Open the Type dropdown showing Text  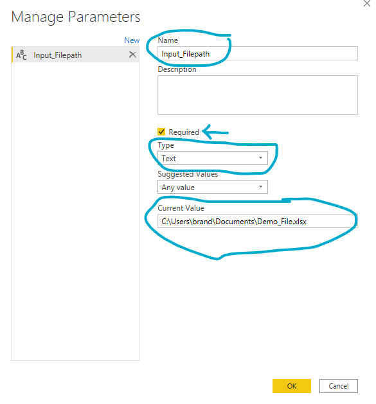(213, 158)
